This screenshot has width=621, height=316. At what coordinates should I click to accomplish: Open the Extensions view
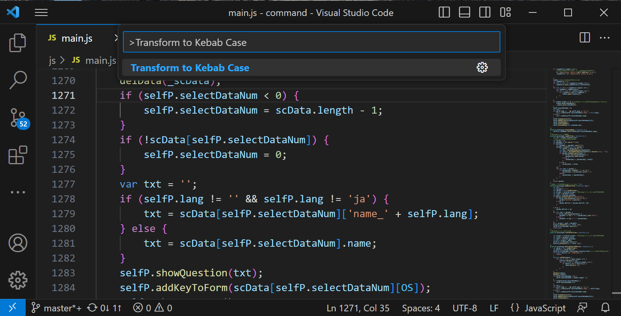click(x=18, y=155)
